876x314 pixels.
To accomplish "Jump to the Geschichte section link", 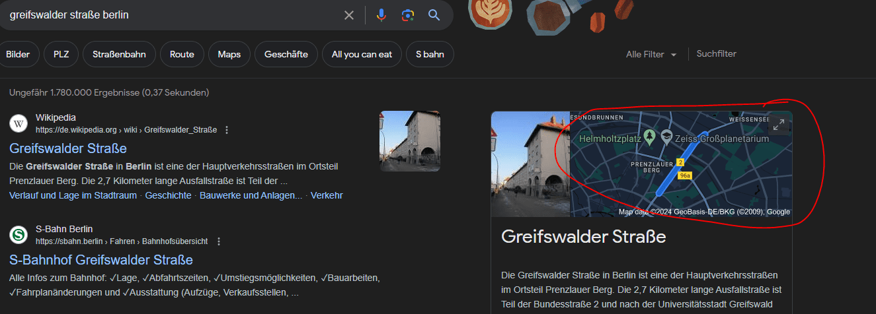I will [x=168, y=195].
